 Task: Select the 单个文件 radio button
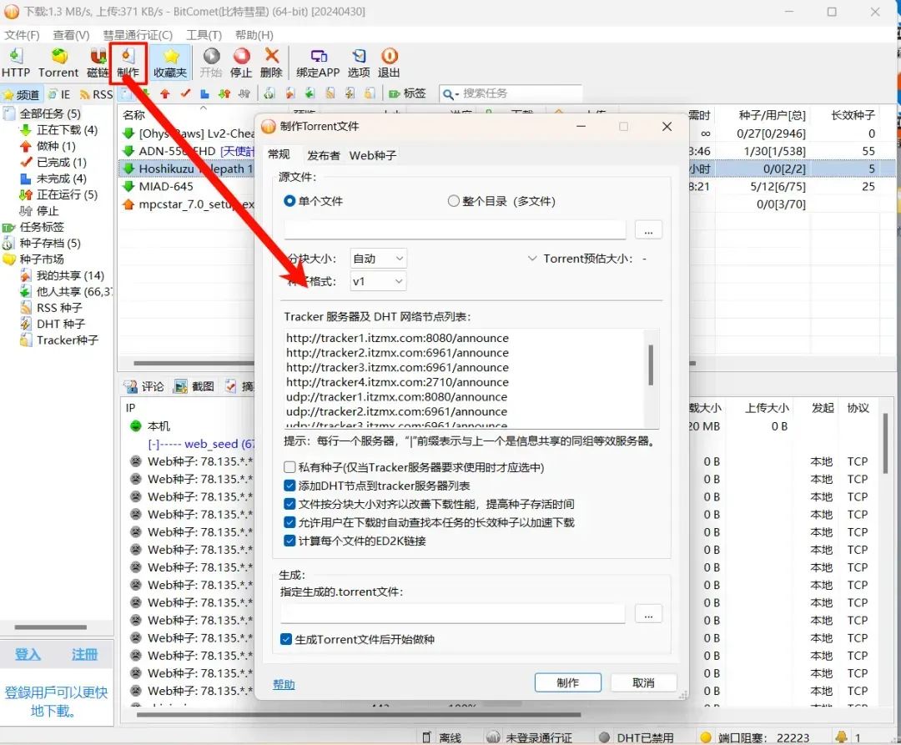[289, 201]
